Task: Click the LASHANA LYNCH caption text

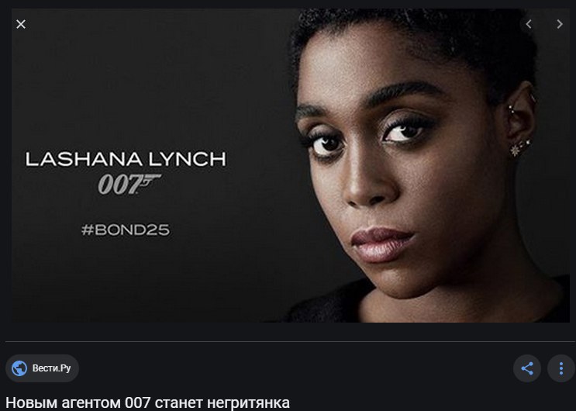Action: pos(126,159)
